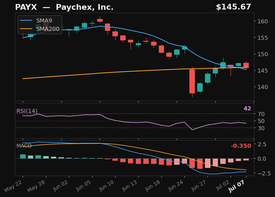275x197 pixels.
Task: Click the 150 price axis label
Action: point(263,54)
